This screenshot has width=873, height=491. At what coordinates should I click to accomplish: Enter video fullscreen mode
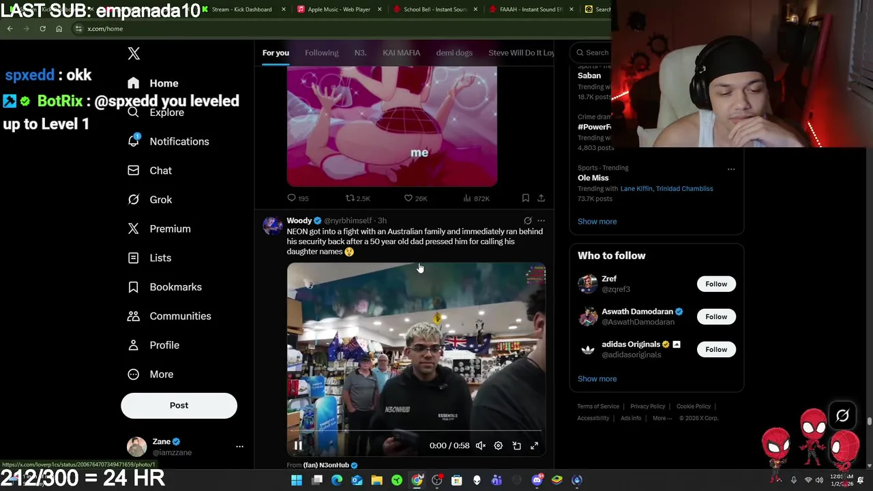click(534, 445)
